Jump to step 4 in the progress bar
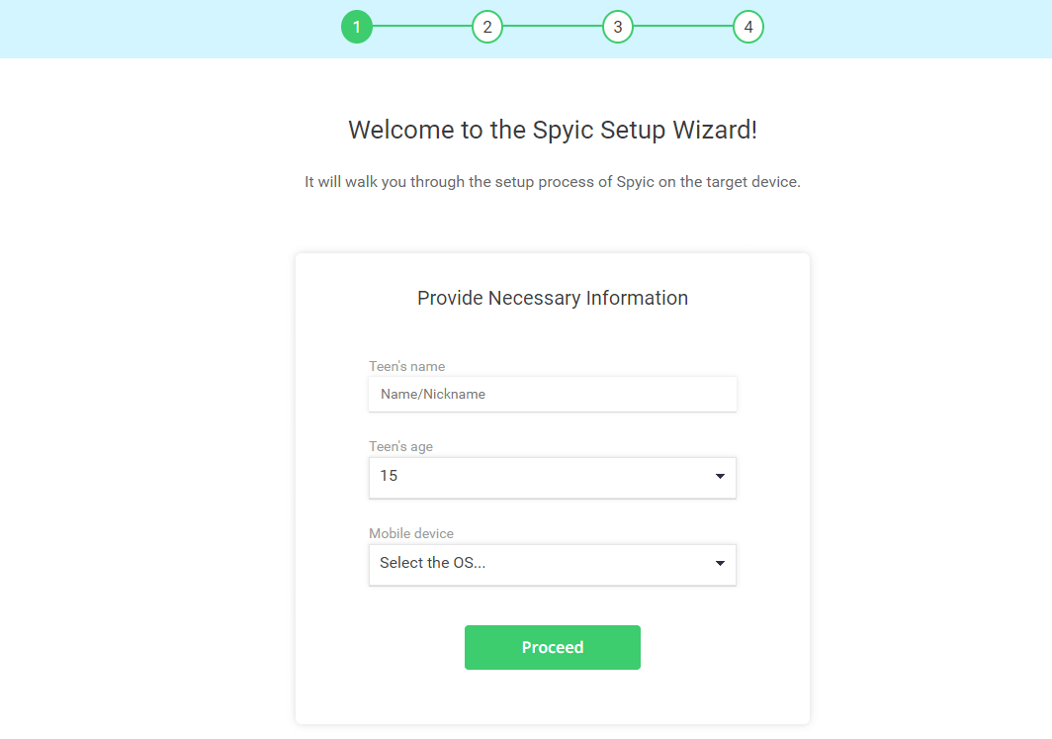 point(748,27)
